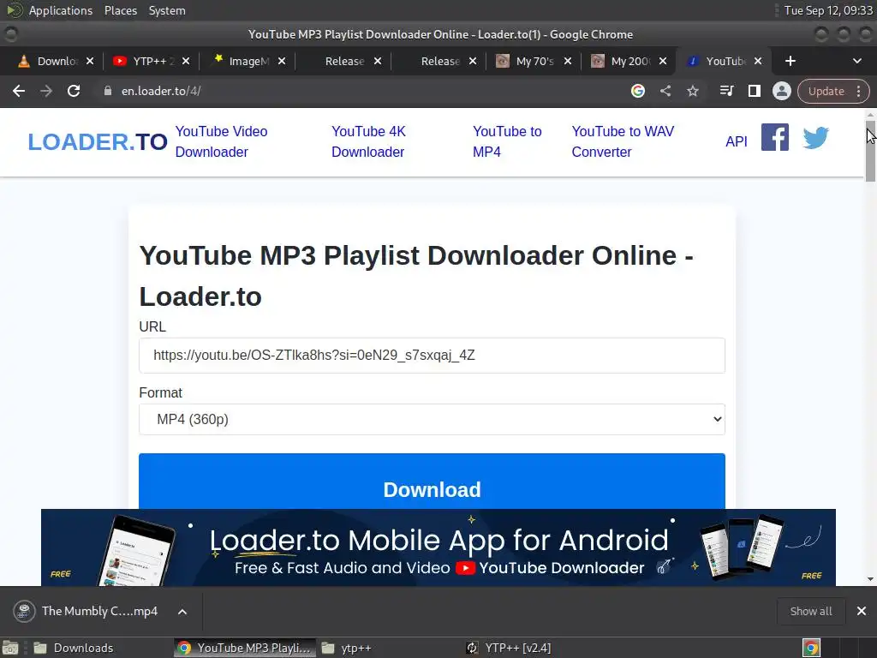This screenshot has width=877, height=658.
Task: Open the media control icon
Action: coord(726,91)
